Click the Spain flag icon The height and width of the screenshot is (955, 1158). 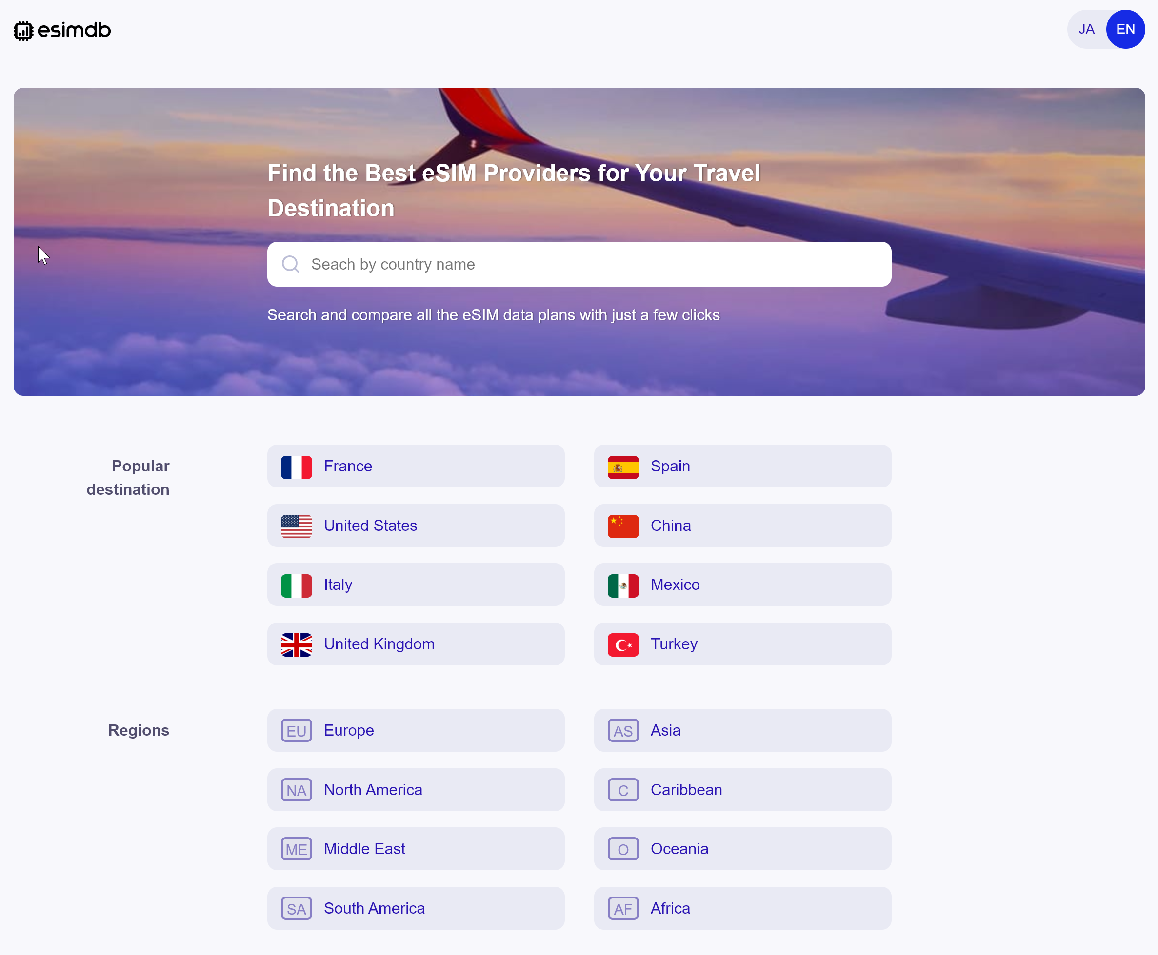pos(623,467)
